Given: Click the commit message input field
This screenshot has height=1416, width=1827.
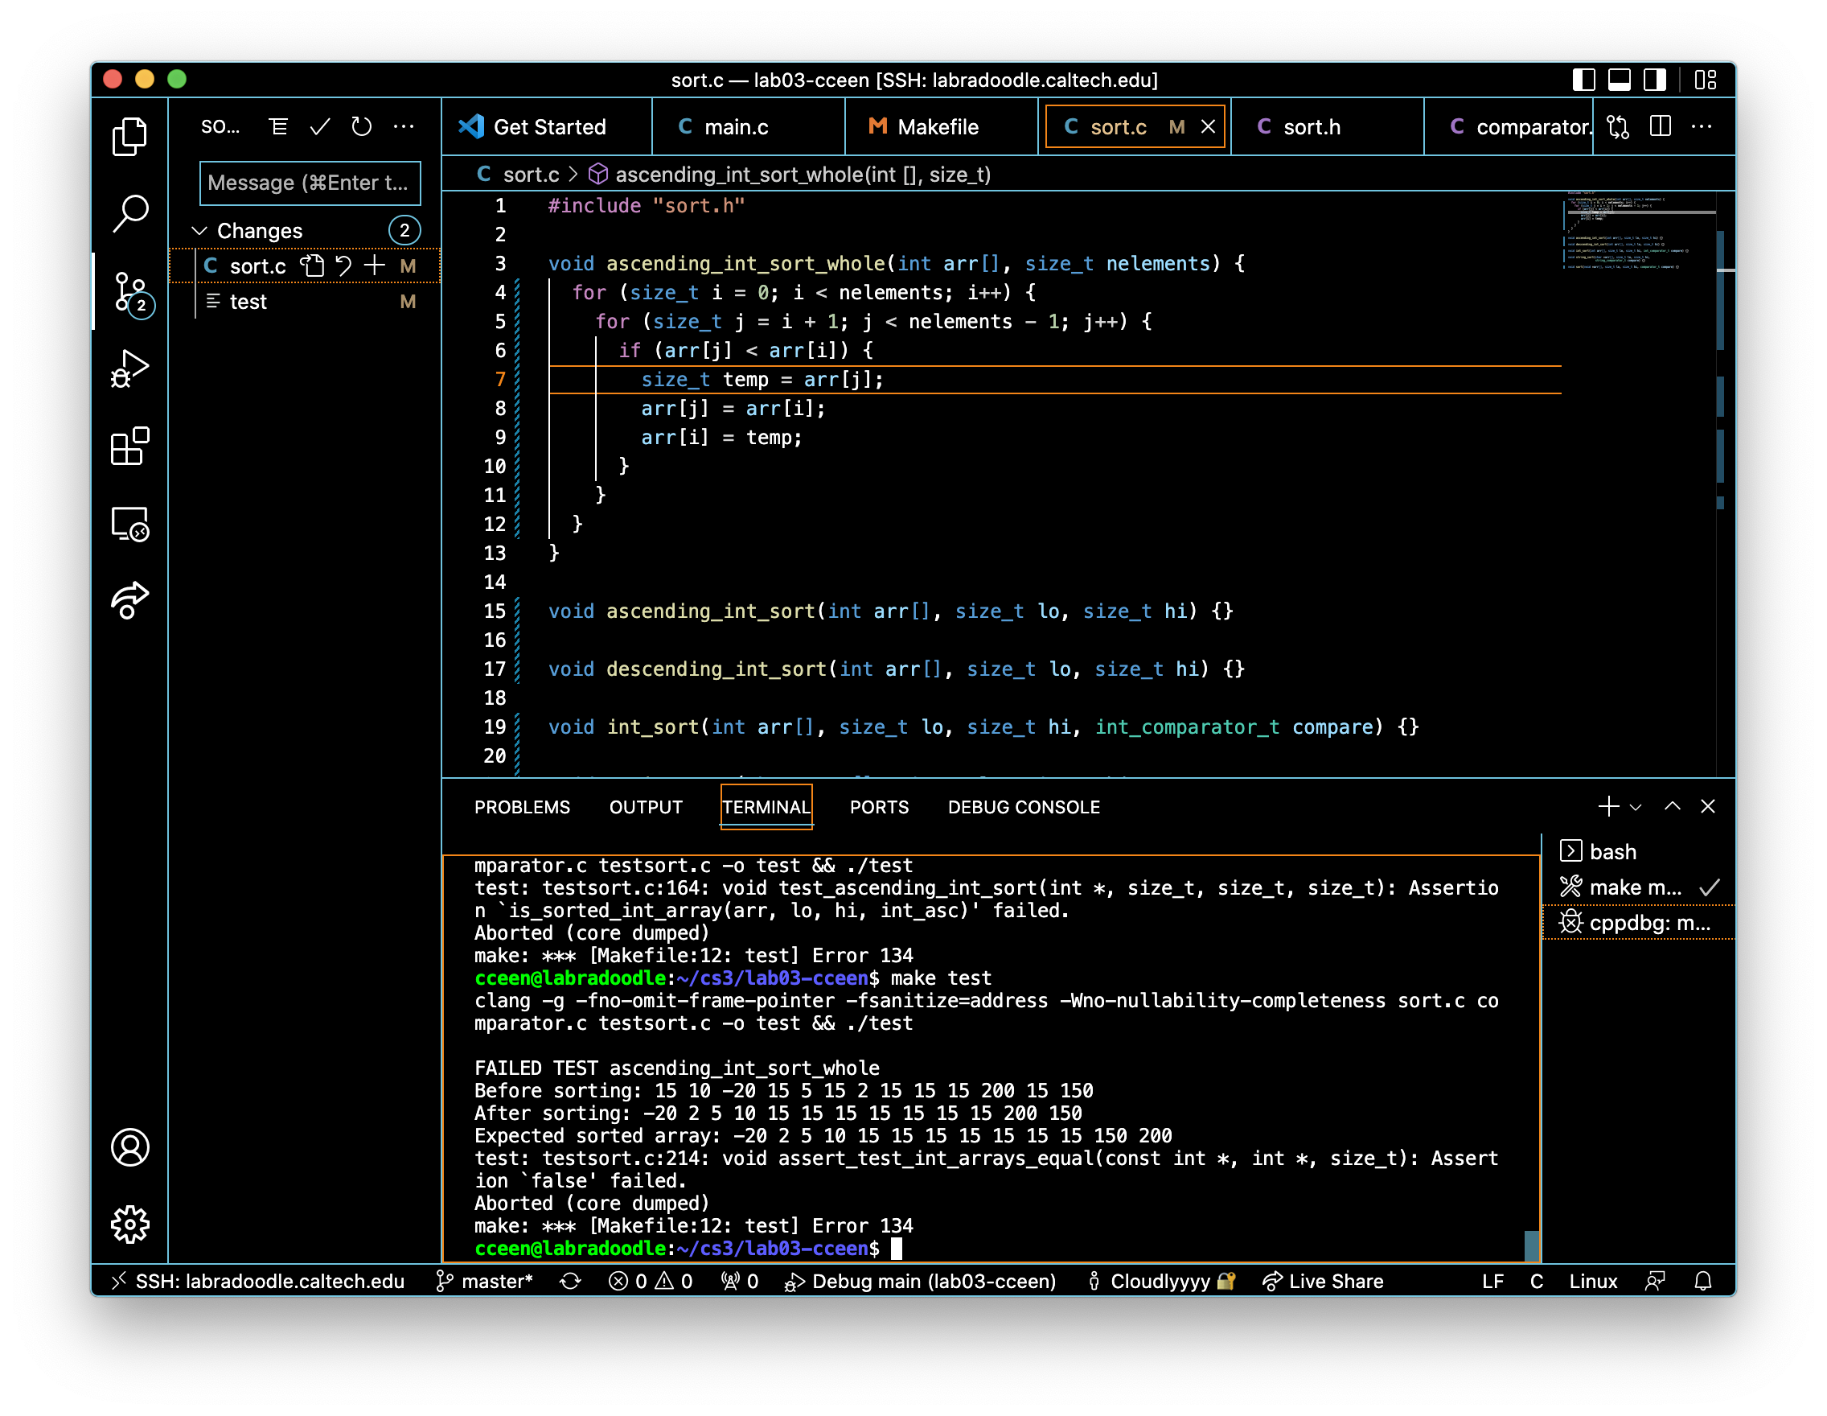Looking at the screenshot, I should [310, 183].
